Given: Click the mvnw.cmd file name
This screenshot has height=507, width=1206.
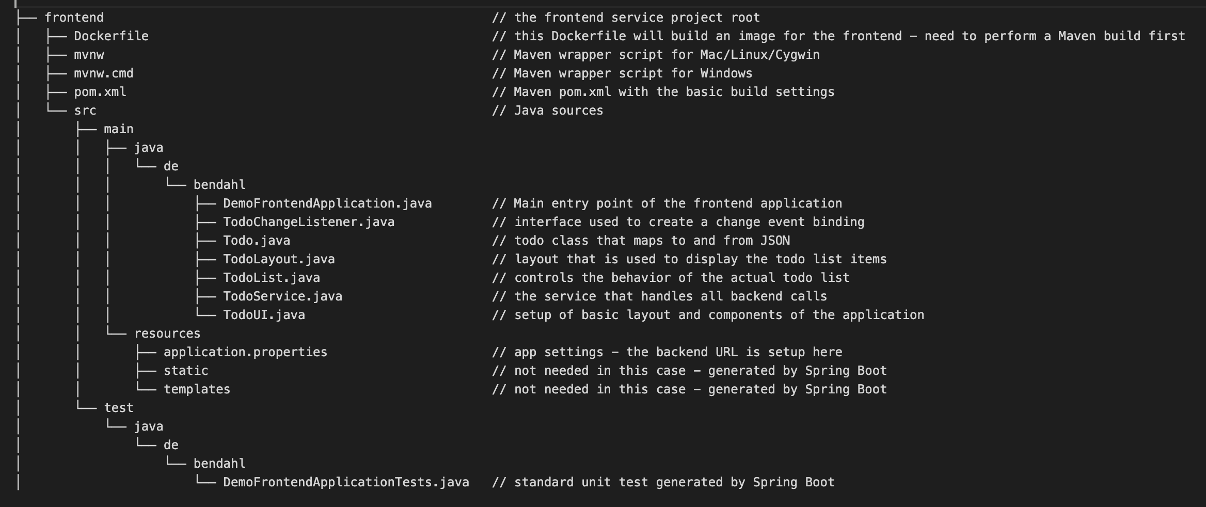Looking at the screenshot, I should pos(104,73).
